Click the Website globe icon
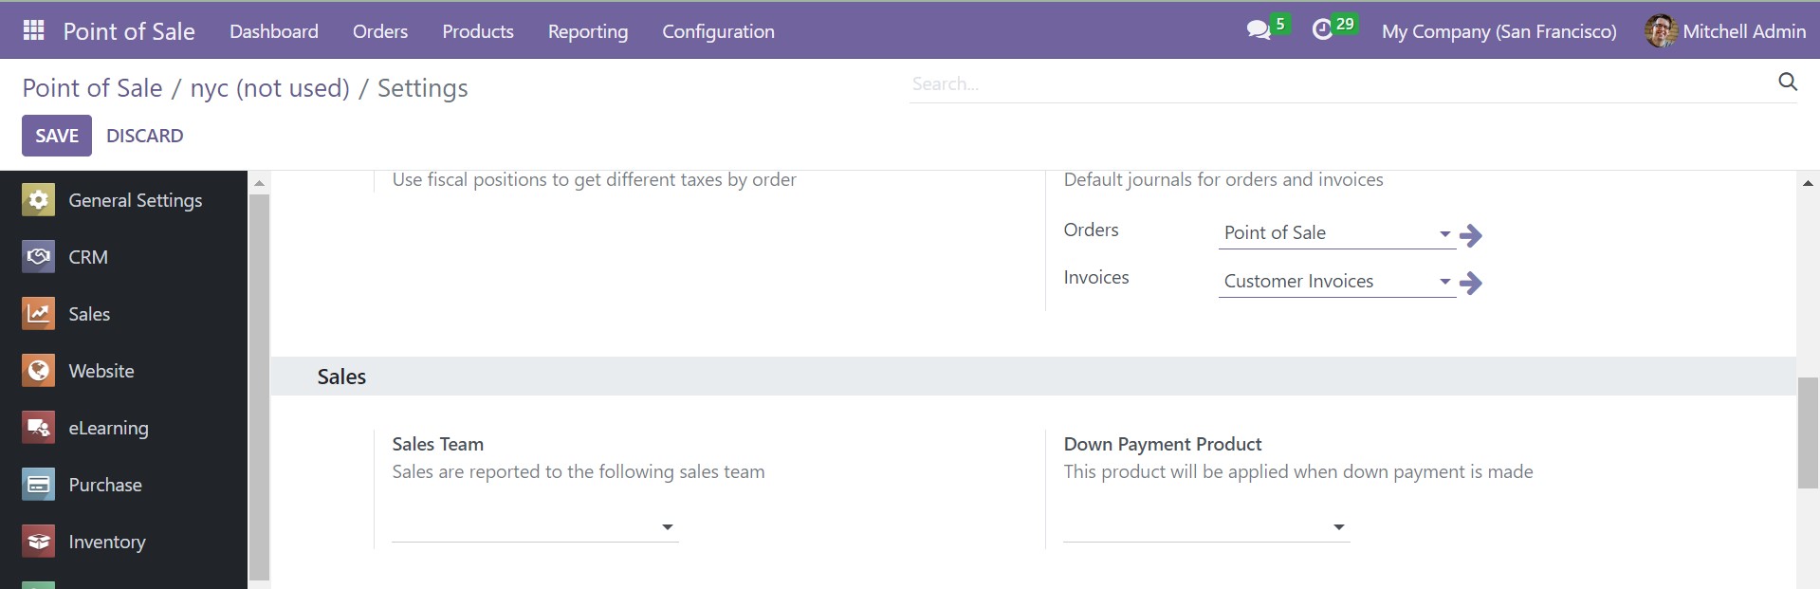 pyautogui.click(x=38, y=371)
